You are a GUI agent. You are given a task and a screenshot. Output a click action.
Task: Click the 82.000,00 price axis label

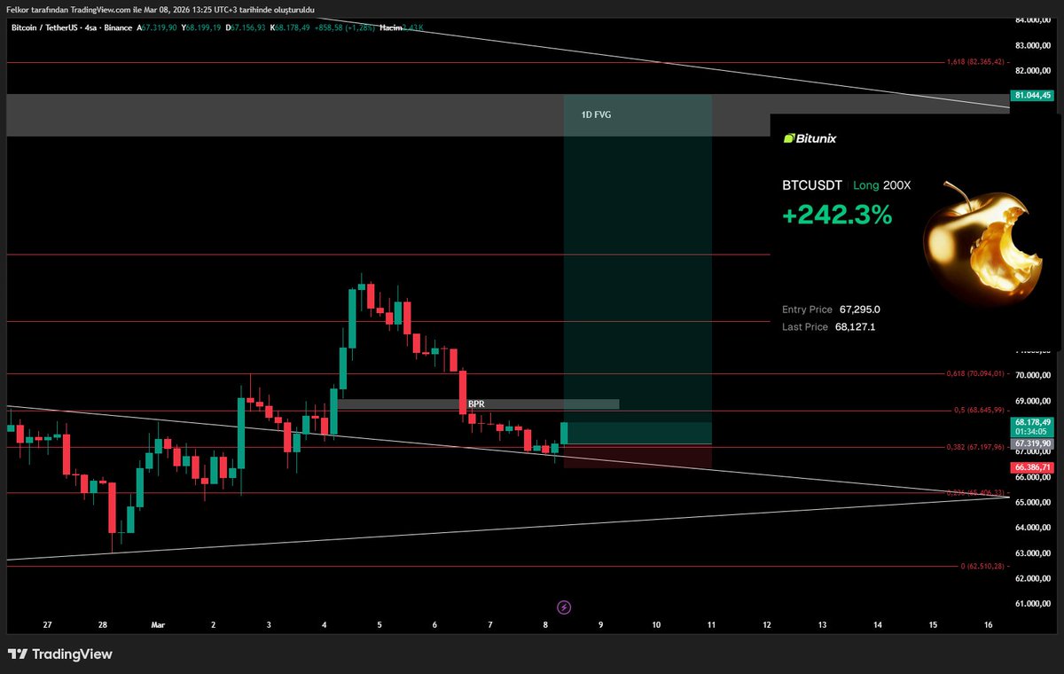(x=1033, y=70)
